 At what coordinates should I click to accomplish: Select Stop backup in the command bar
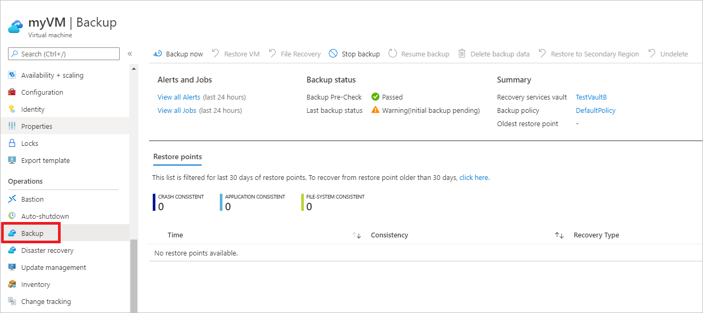334,53
